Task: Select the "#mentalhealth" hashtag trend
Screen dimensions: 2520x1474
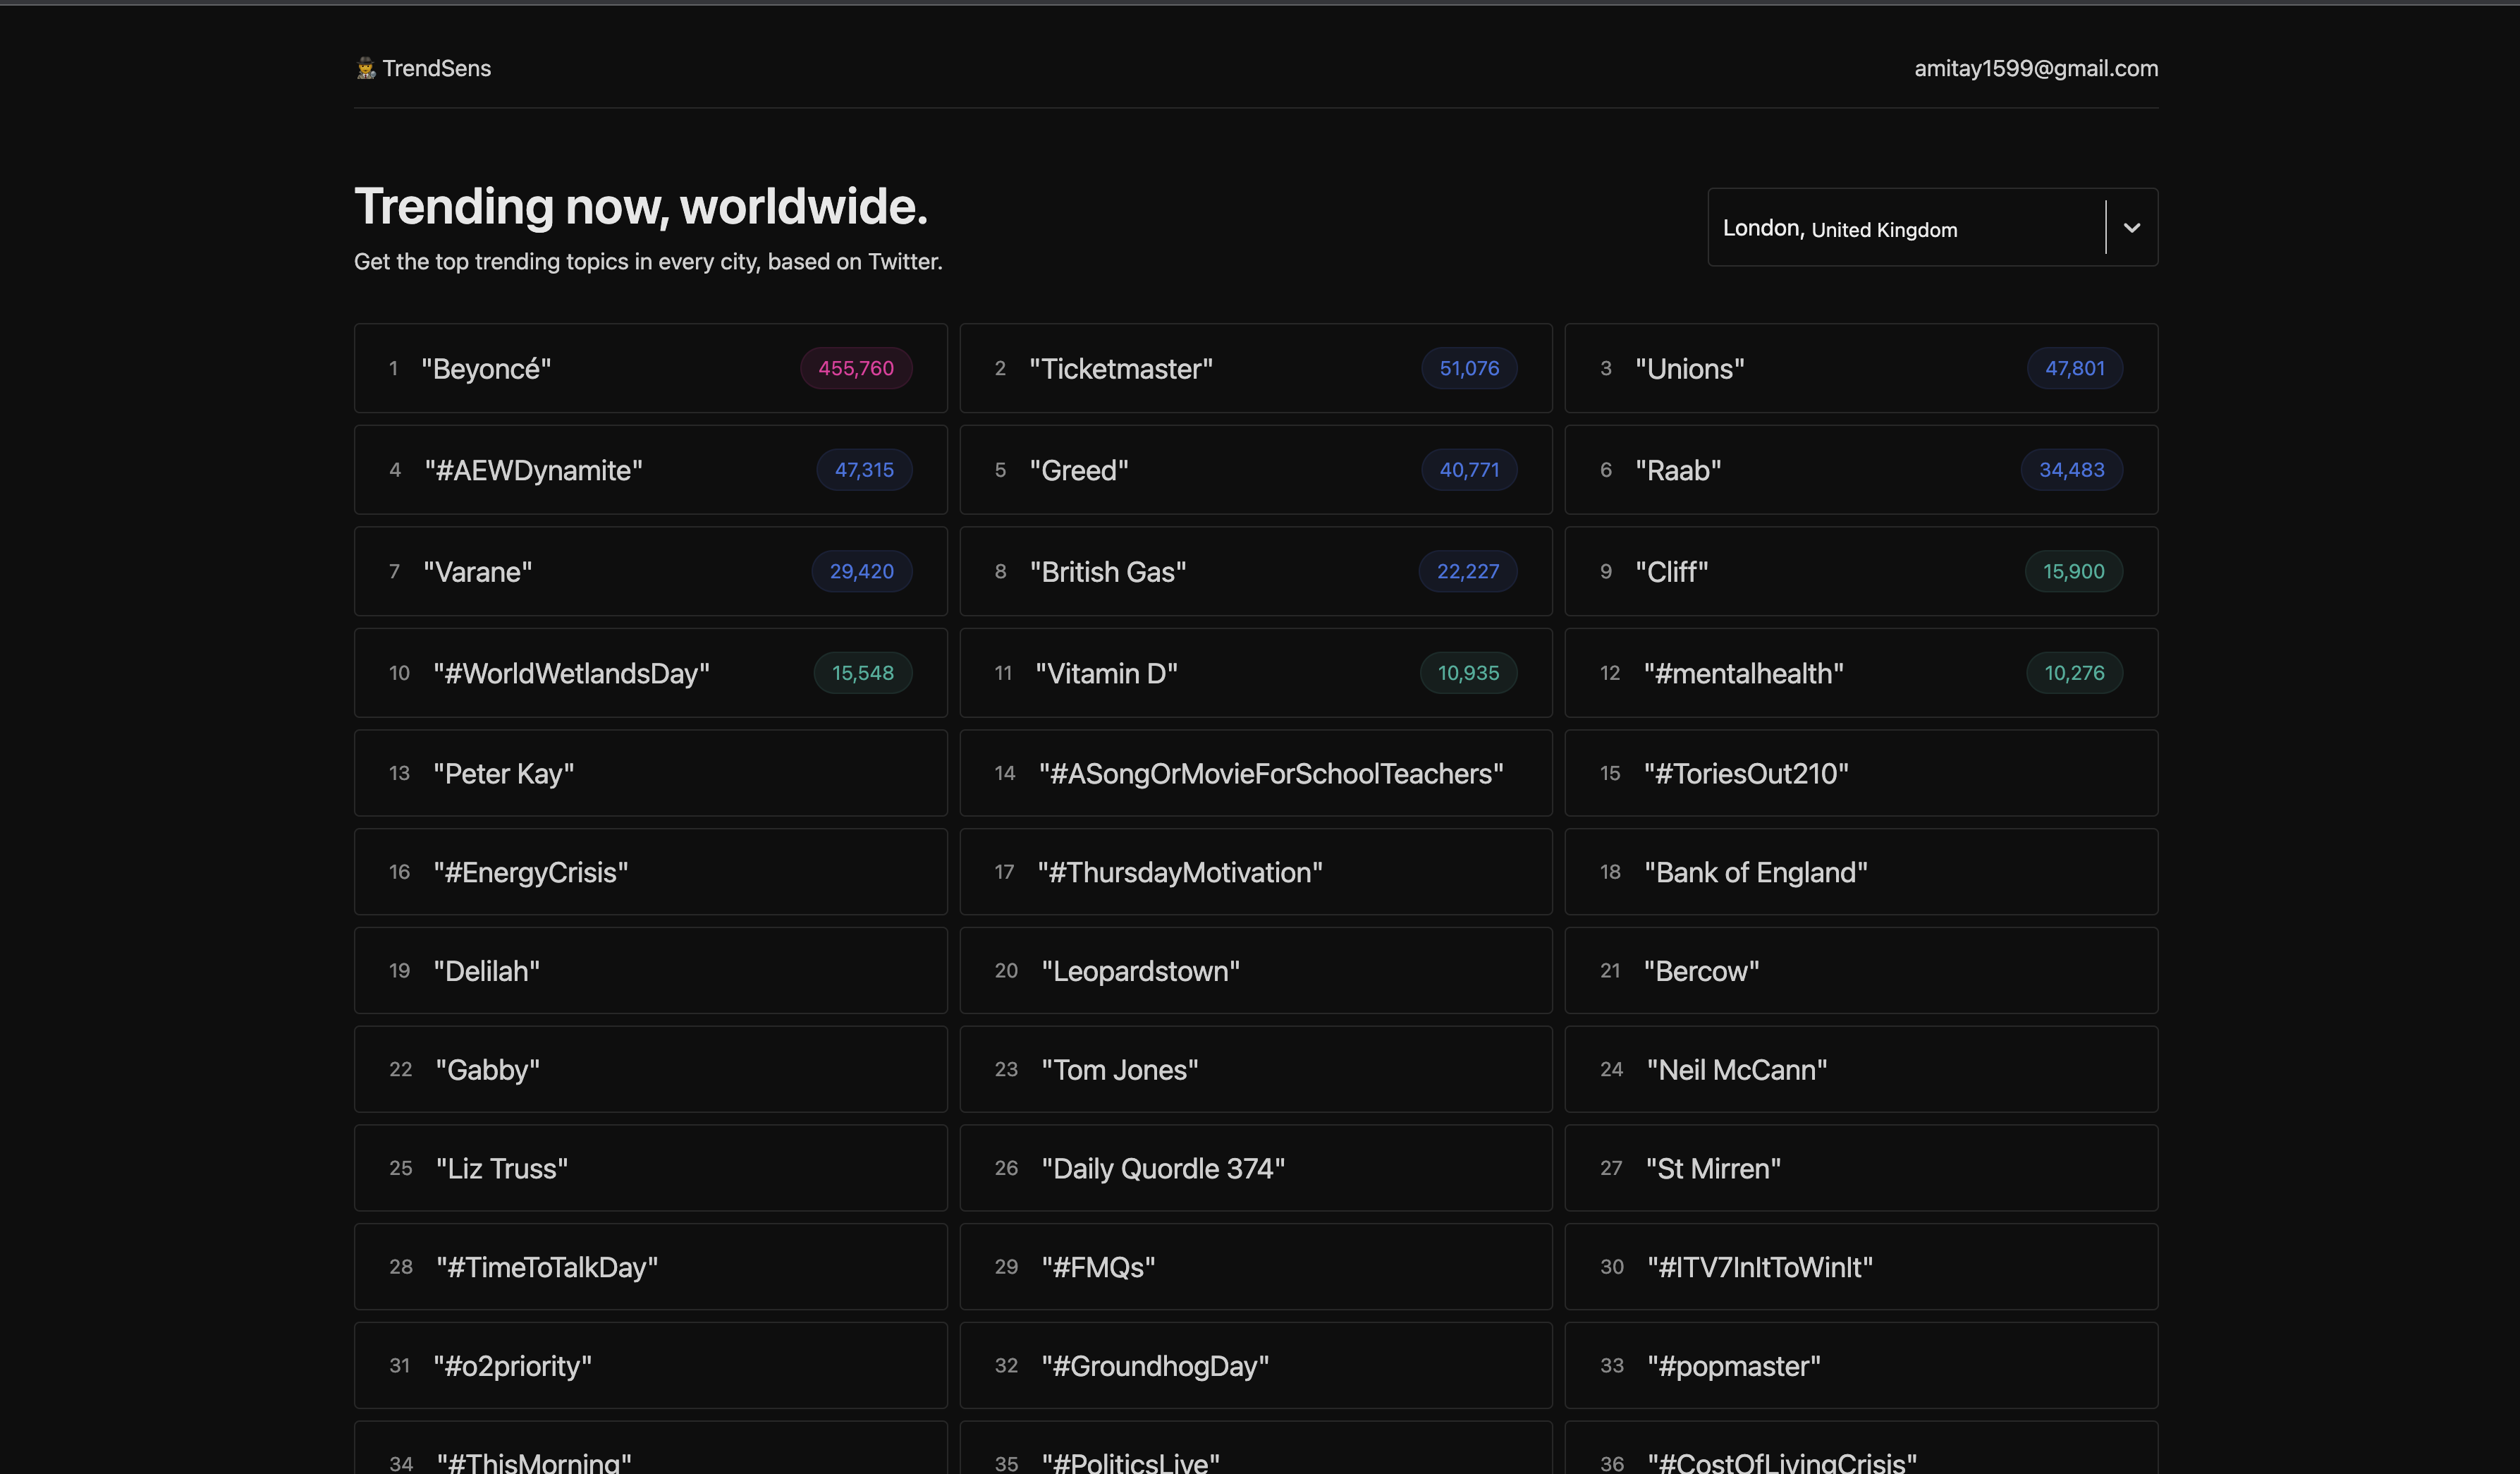Action: click(x=1861, y=673)
